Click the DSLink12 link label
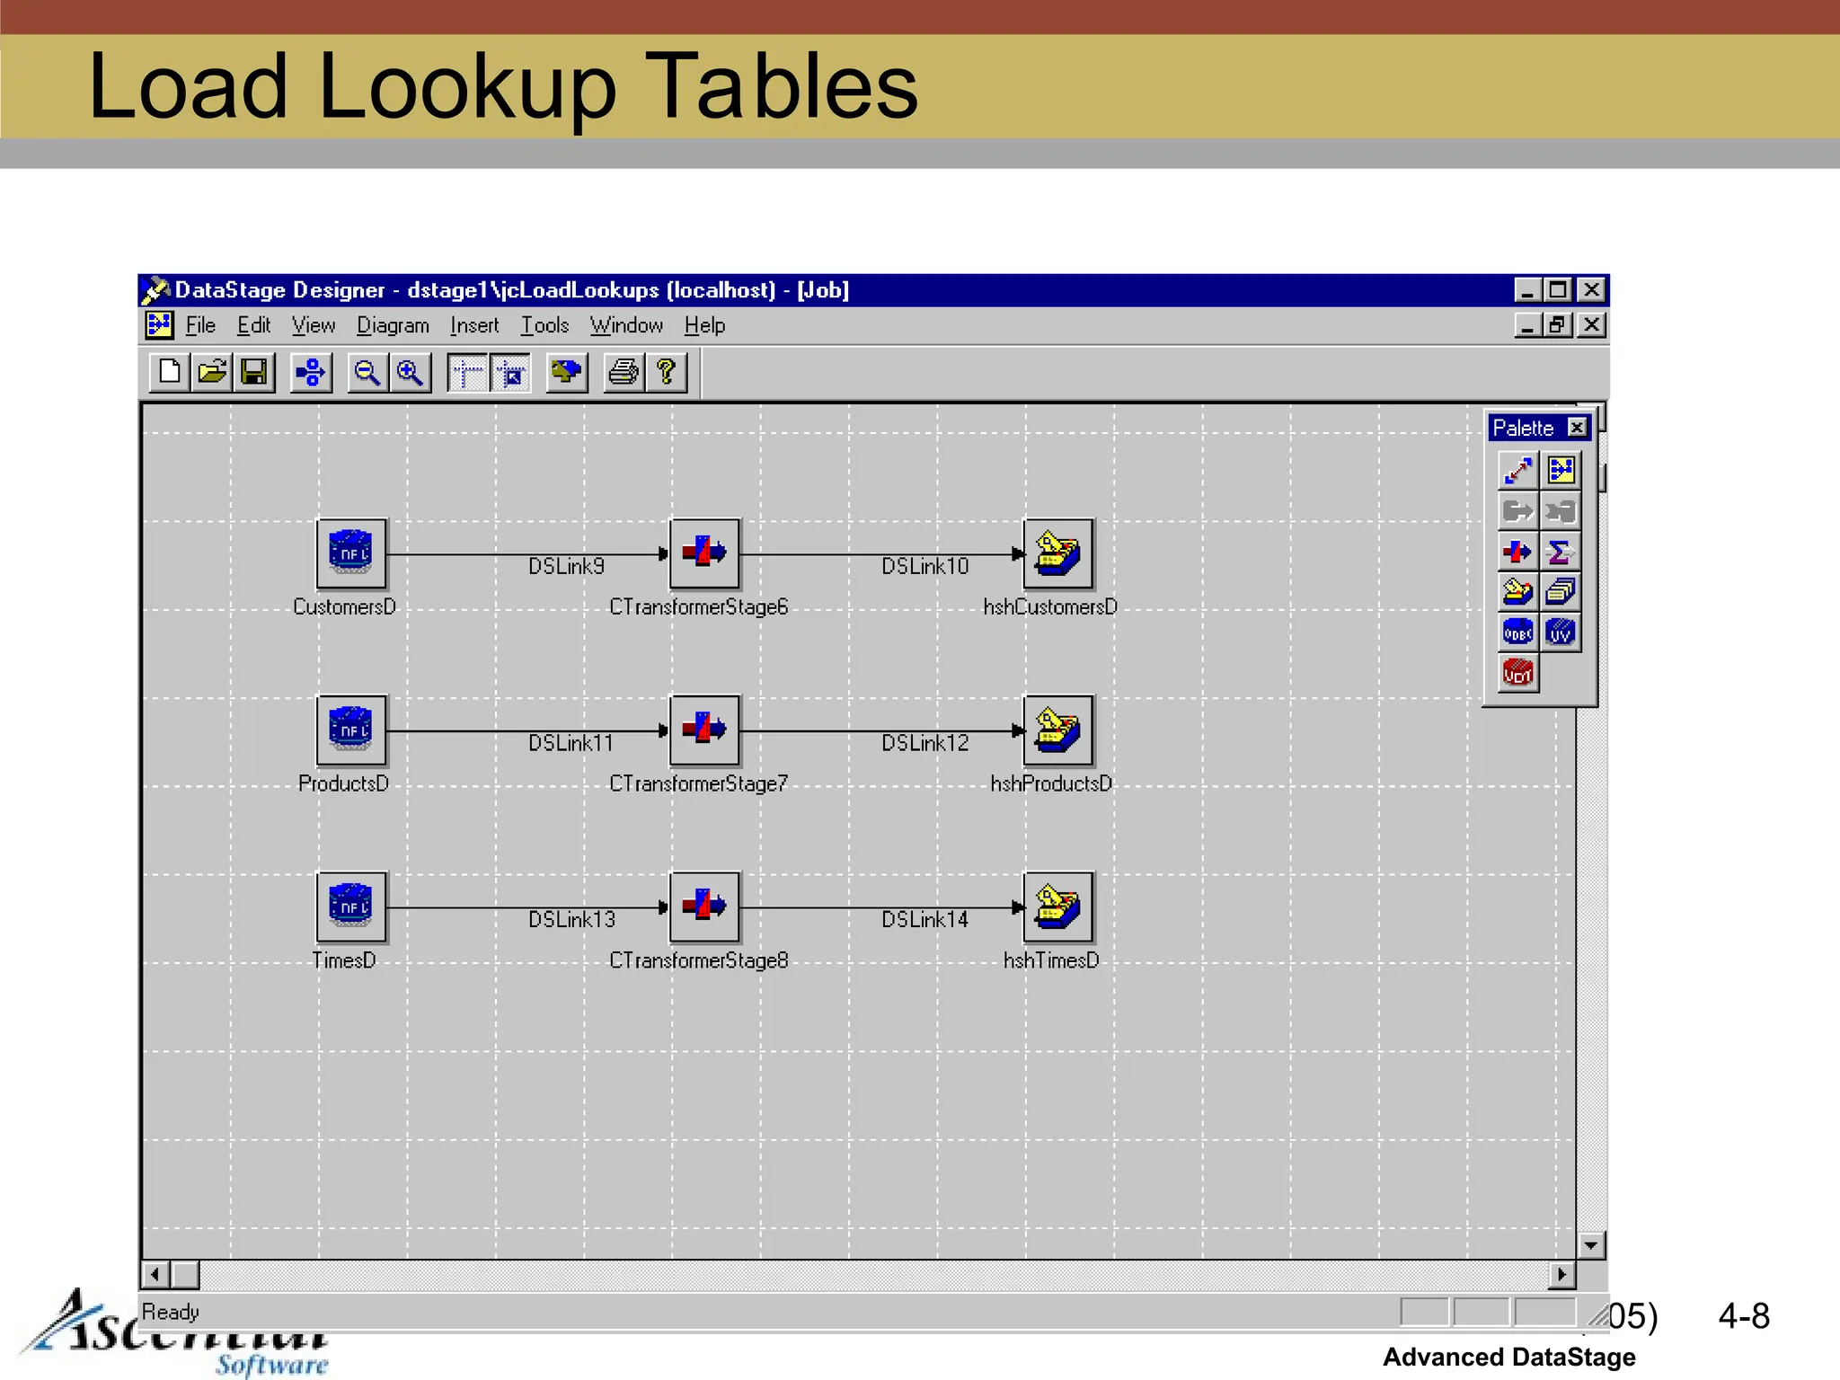The height and width of the screenshot is (1380, 1840). 924,743
